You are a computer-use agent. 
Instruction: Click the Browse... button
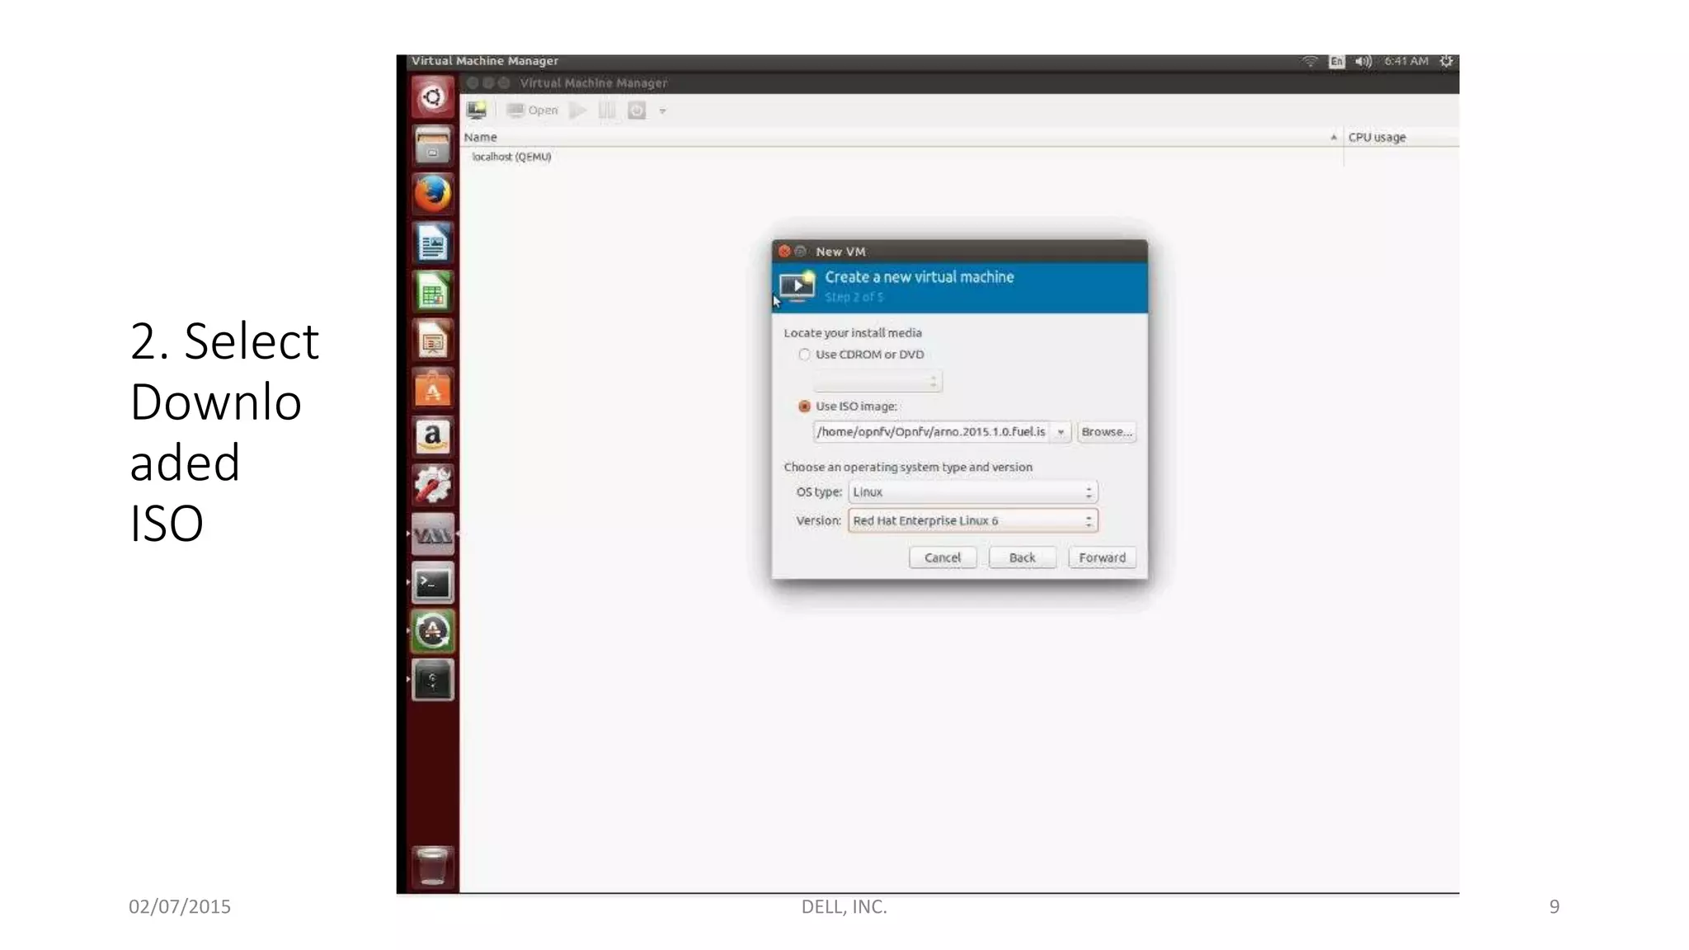1107,432
